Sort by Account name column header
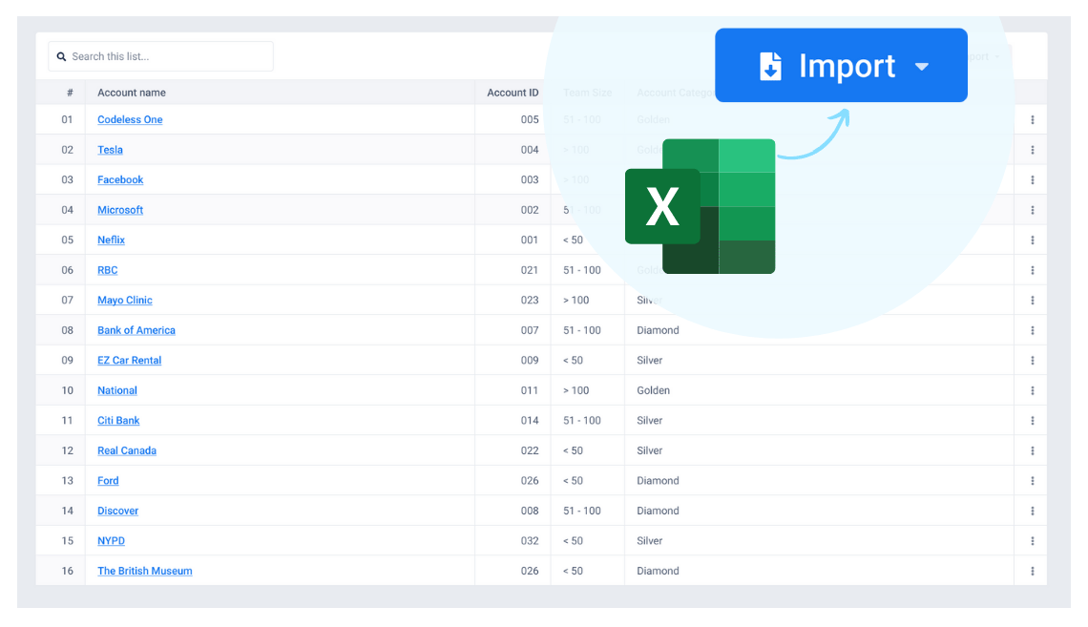Image resolution: width=1088 pixels, height=627 pixels. coord(131,93)
